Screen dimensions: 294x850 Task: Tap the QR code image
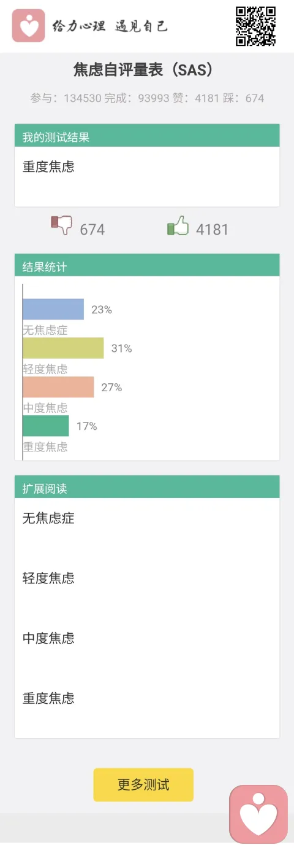pyautogui.click(x=256, y=26)
